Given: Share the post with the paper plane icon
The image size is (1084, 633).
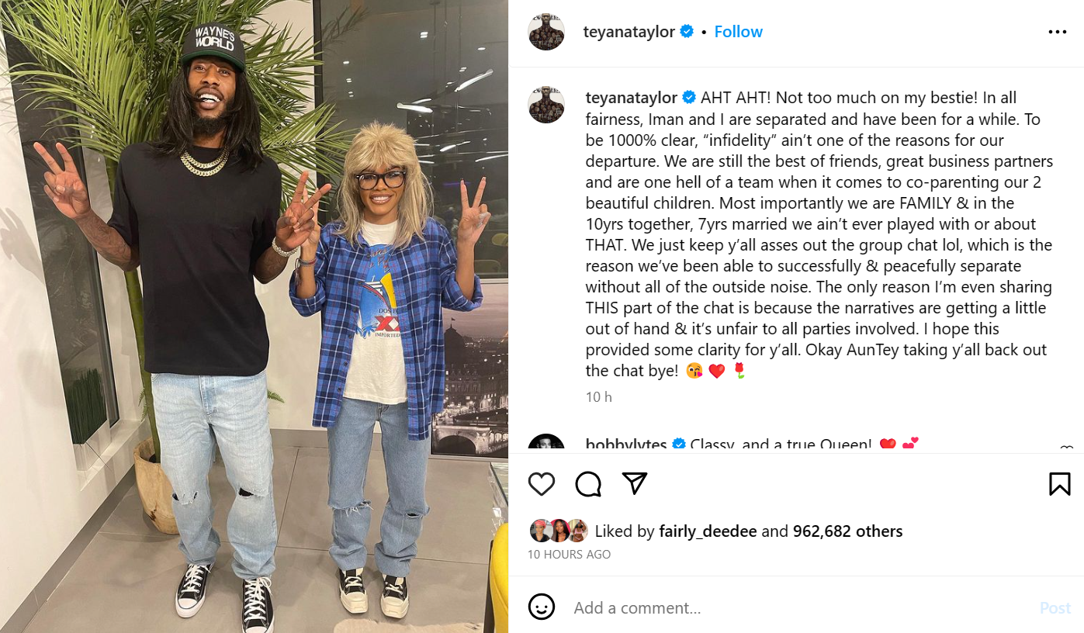Looking at the screenshot, I should [635, 484].
